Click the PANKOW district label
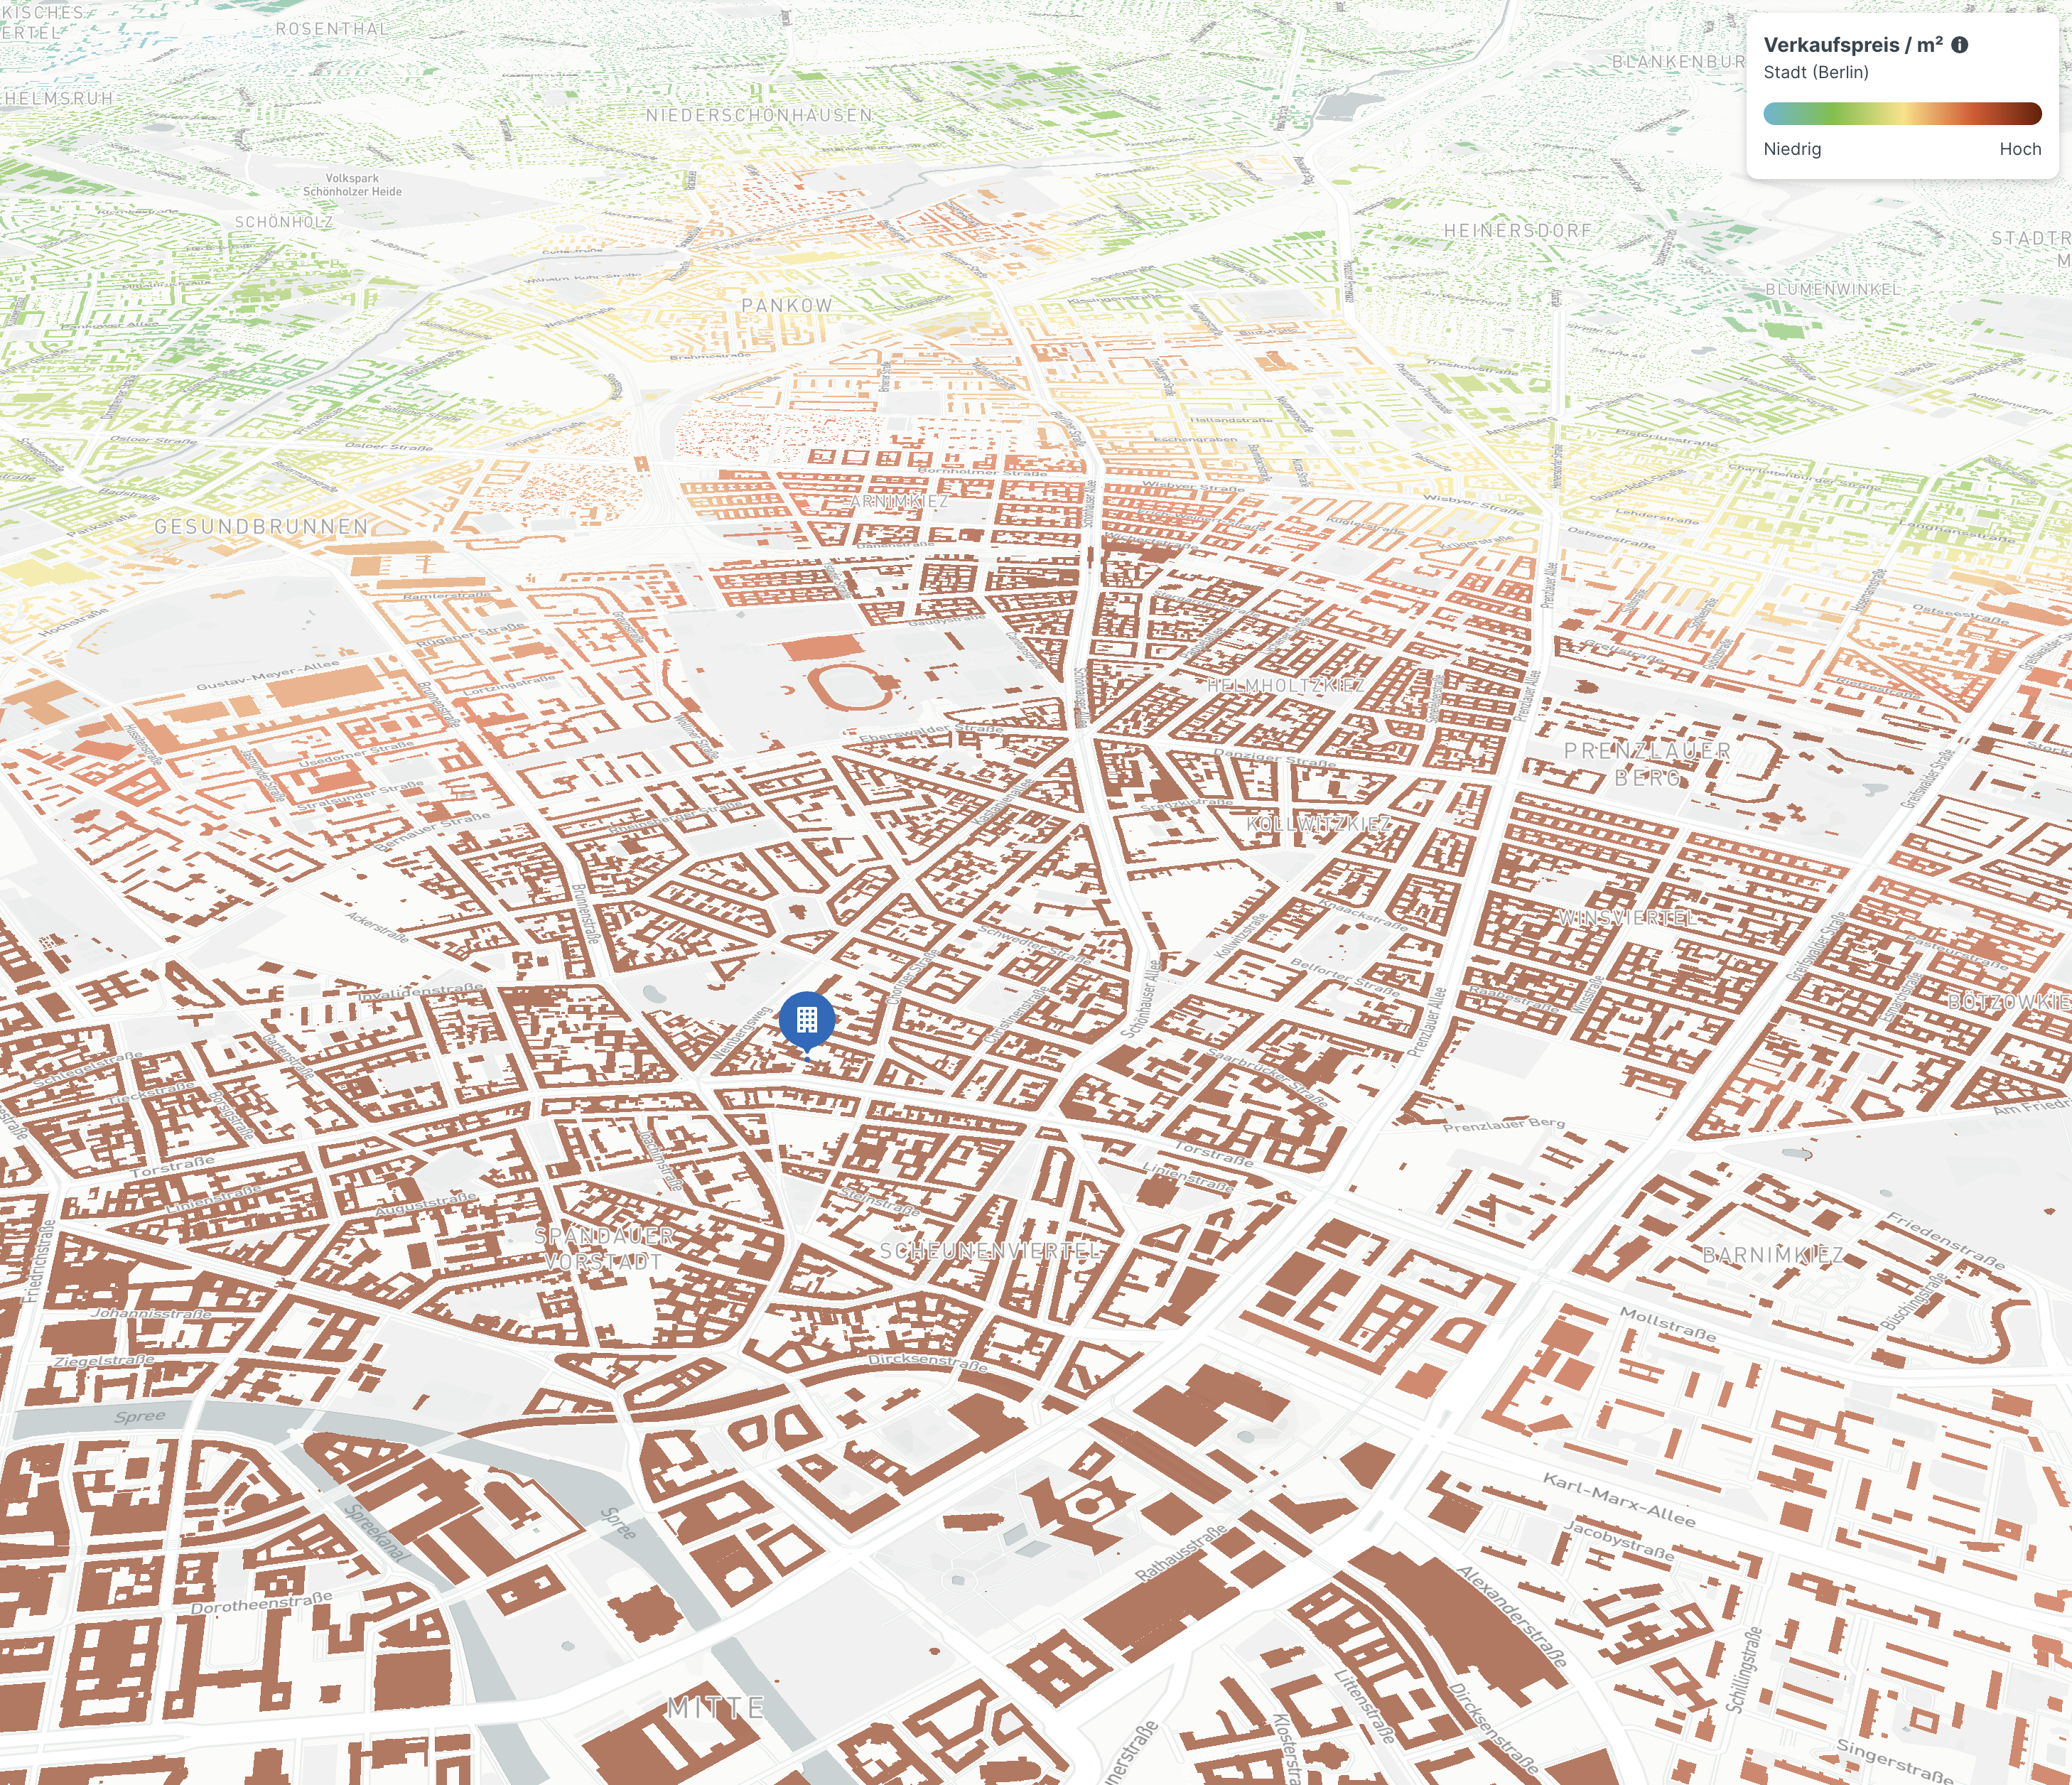Image resolution: width=2072 pixels, height=1785 pixels. (x=787, y=305)
